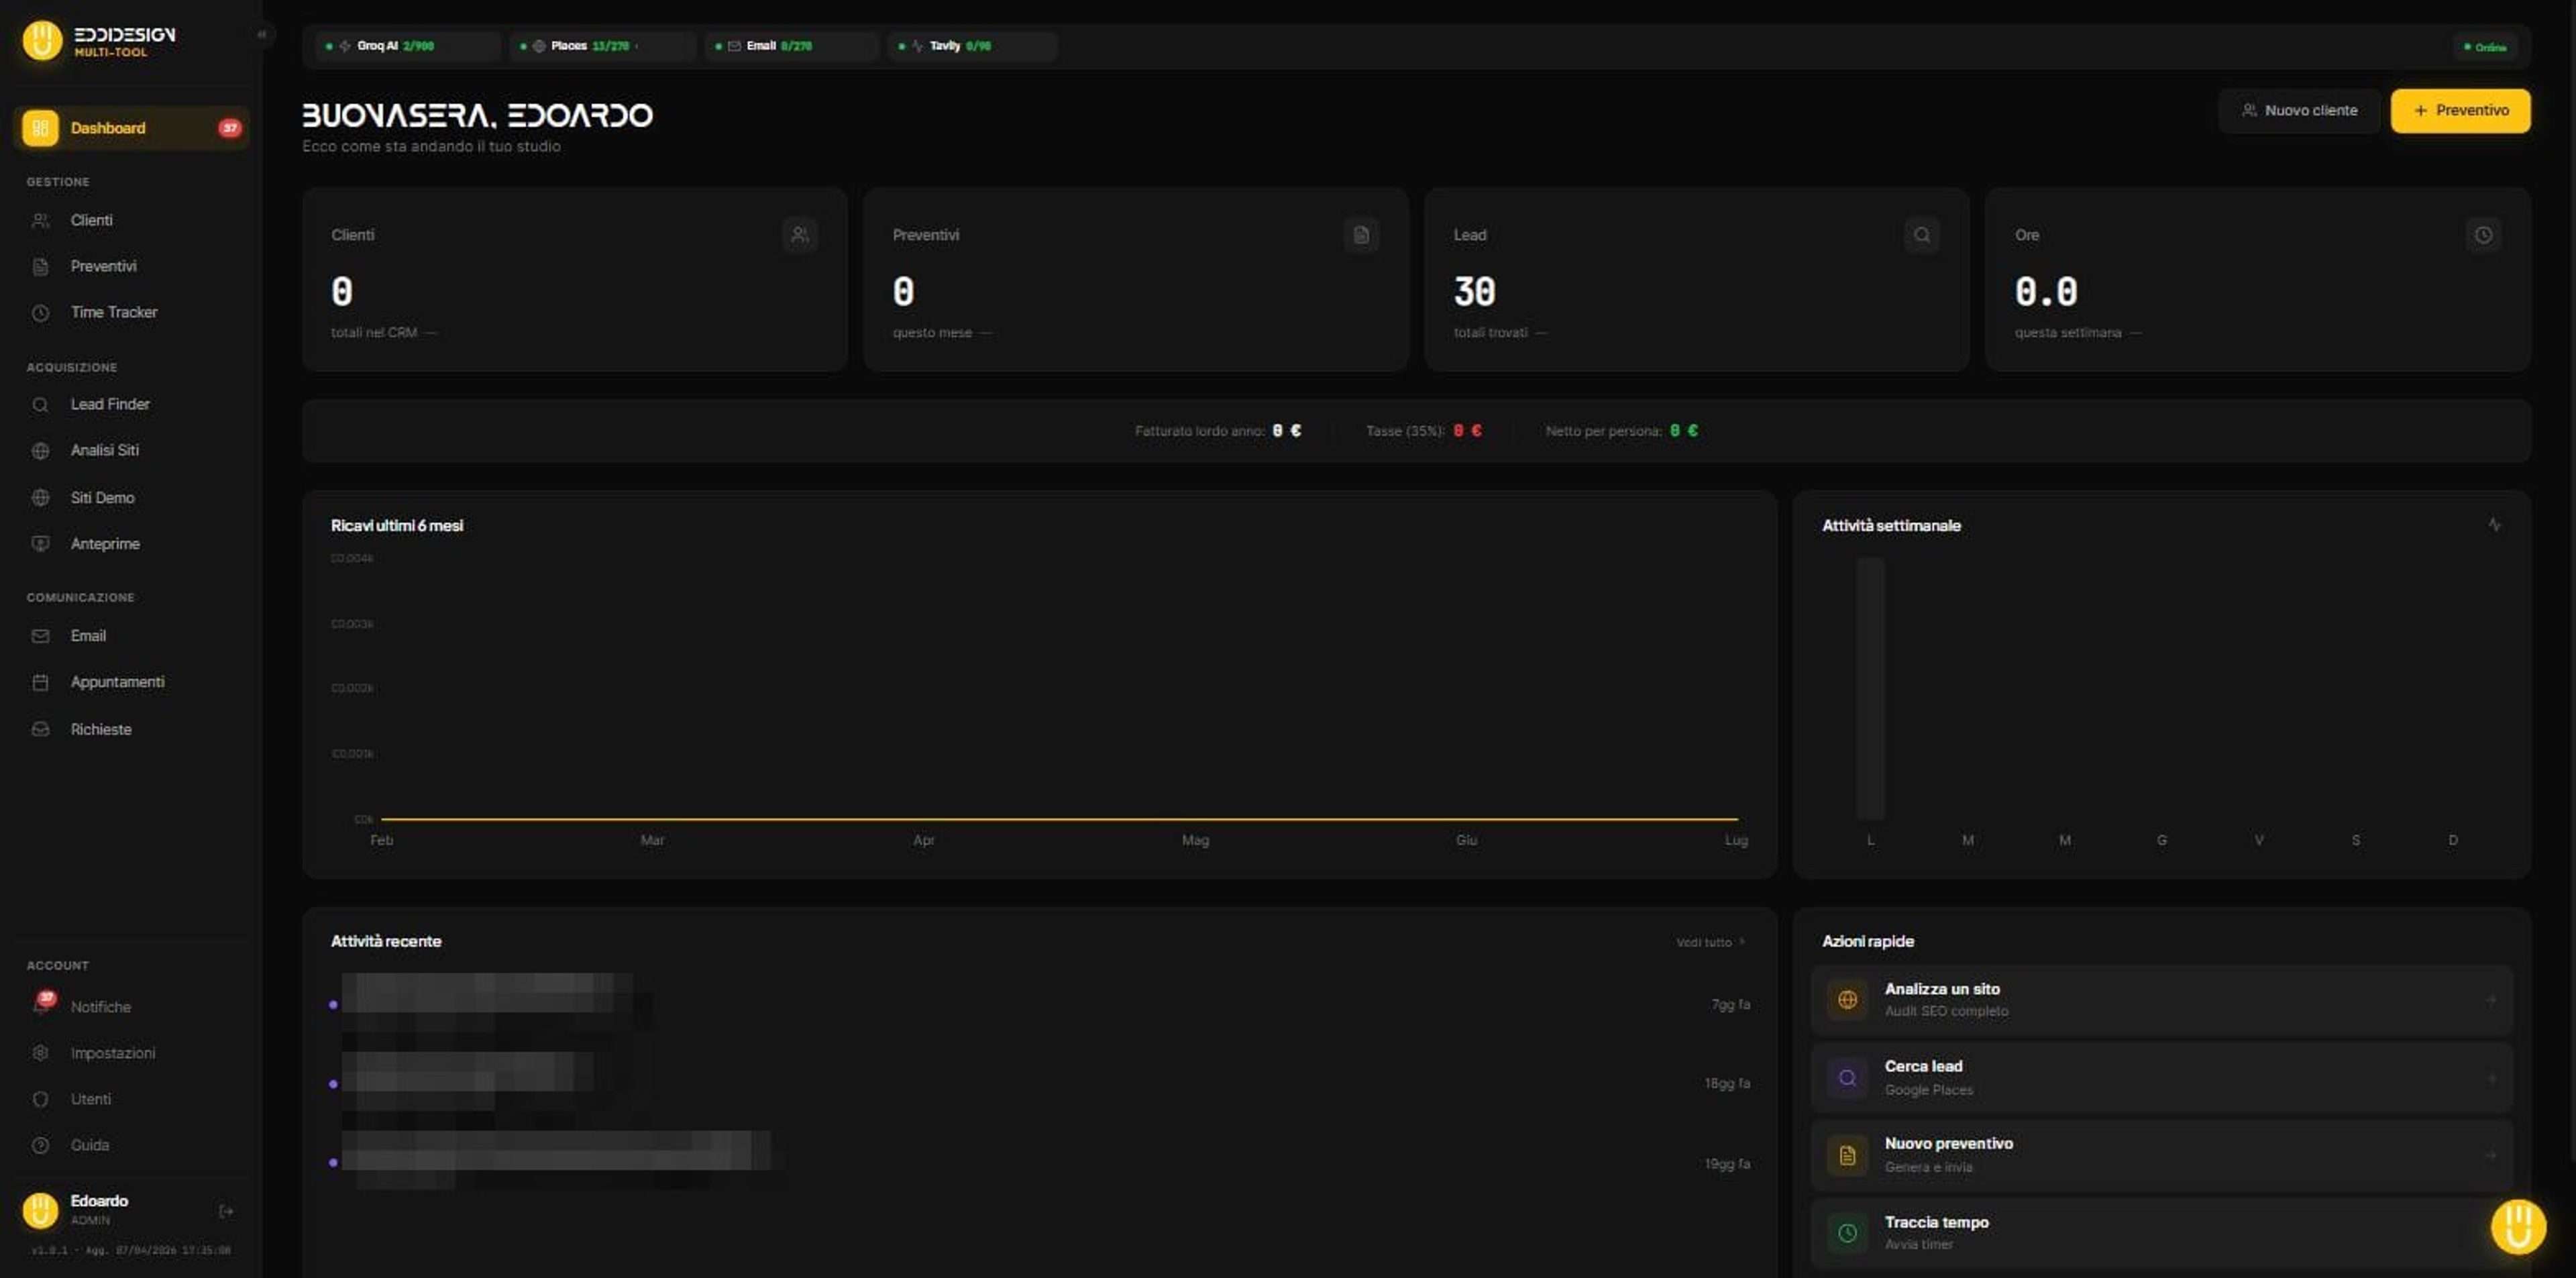
Task: Select Nuovo preventivo quick action
Action: [x=2161, y=1155]
